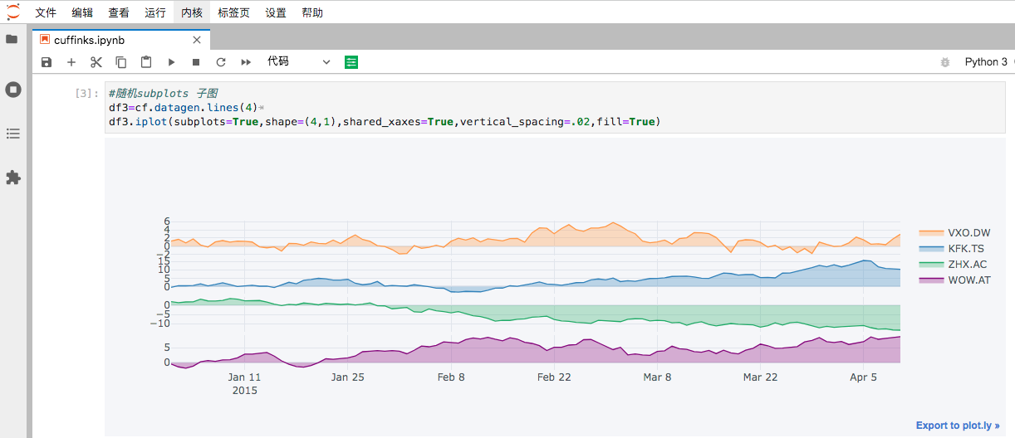
Task: Open the 帮助 menu
Action: tap(312, 12)
